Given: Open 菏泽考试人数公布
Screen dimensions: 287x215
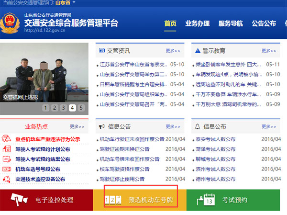Looking at the screenshot, I should pos(216,149).
